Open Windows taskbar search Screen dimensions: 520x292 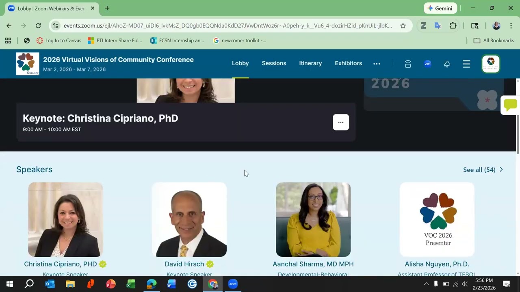point(29,284)
